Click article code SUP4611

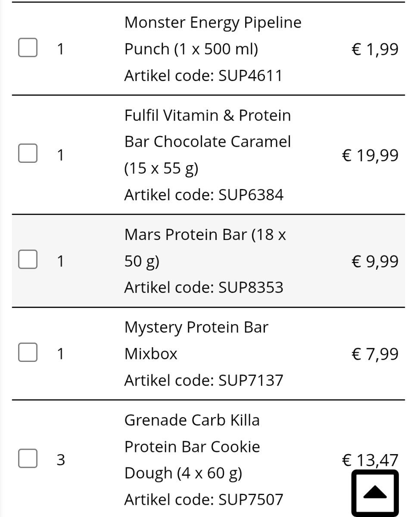203,76
